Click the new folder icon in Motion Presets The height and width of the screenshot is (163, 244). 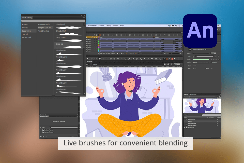(43, 137)
